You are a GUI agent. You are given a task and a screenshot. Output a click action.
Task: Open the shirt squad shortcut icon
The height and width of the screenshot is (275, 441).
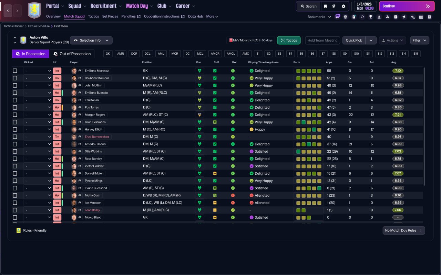pos(345,16)
